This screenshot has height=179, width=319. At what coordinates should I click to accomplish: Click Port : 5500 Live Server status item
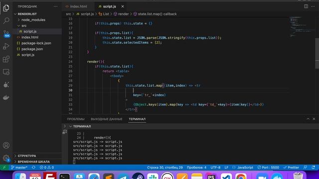[x=268, y=168]
